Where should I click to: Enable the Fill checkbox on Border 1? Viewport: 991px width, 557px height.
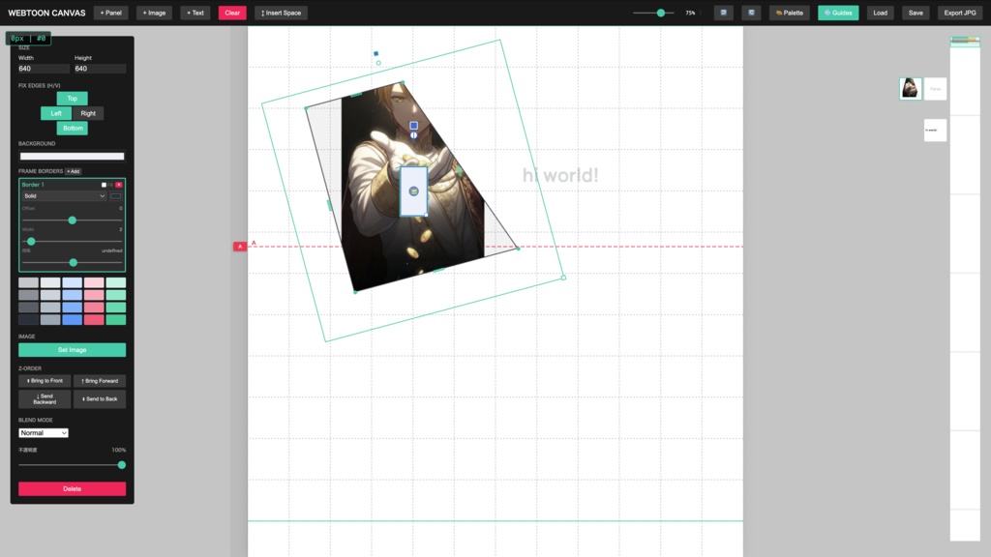tap(104, 185)
